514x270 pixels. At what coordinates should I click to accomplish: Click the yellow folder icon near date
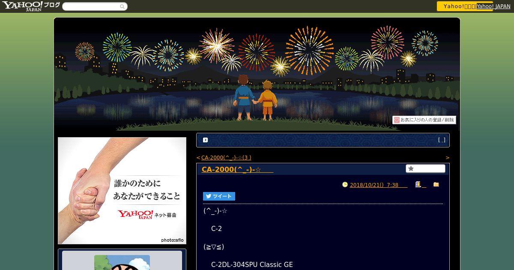click(x=436, y=184)
